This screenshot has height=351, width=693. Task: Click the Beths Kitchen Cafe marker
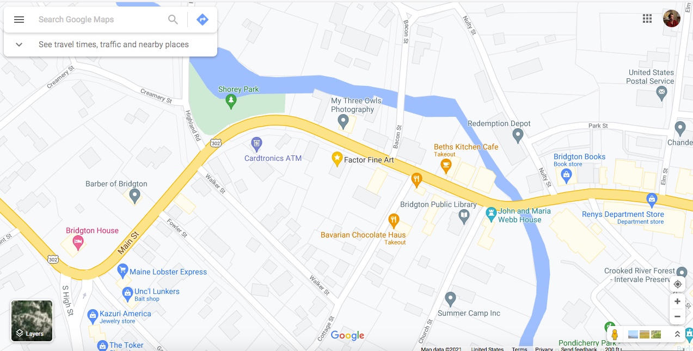446,167
